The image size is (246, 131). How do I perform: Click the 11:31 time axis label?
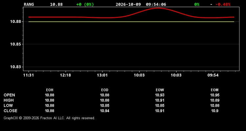coord(29,75)
